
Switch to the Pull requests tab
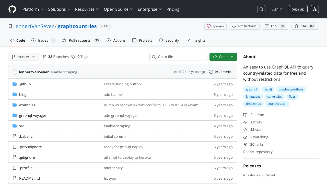click(81, 40)
